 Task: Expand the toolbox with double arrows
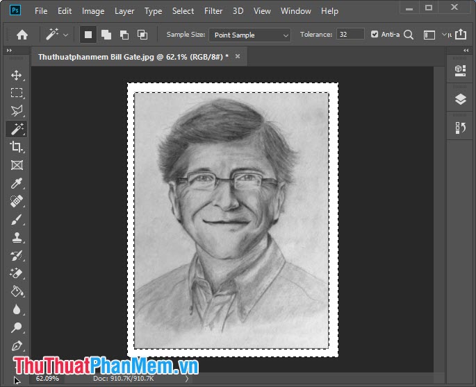pyautogui.click(x=9, y=51)
